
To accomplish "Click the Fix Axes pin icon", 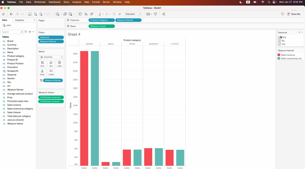I will click(120, 14).
